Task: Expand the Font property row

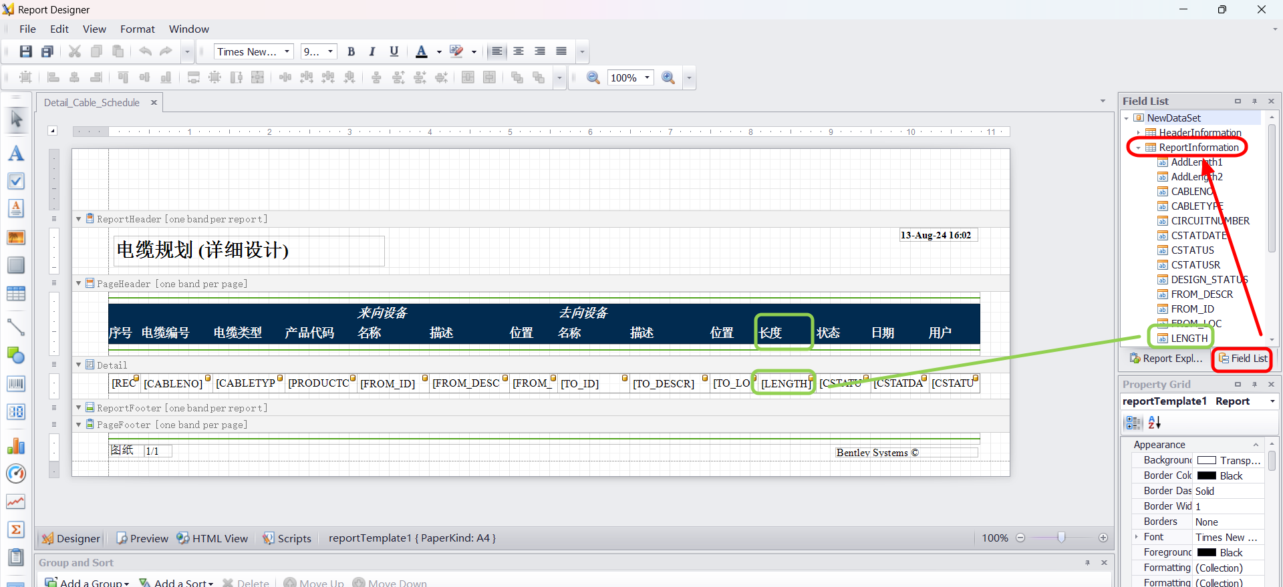Action: point(1137,537)
